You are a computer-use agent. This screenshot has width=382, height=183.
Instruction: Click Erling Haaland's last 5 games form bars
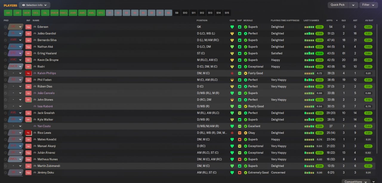(x=309, y=53)
